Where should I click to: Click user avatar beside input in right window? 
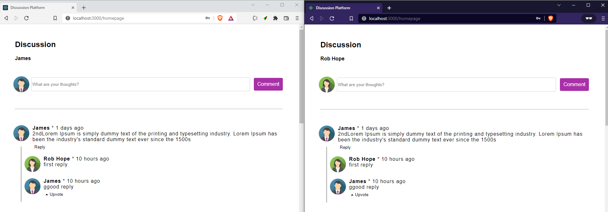tap(327, 85)
